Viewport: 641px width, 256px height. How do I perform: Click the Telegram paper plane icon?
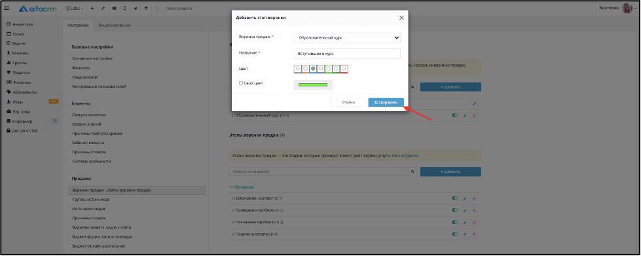pyautogui.click(x=136, y=8)
